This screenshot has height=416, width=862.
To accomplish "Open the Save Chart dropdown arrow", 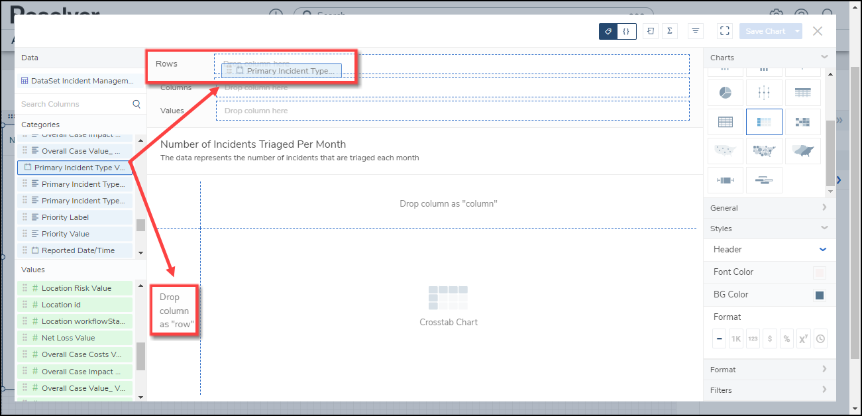I will [x=797, y=31].
